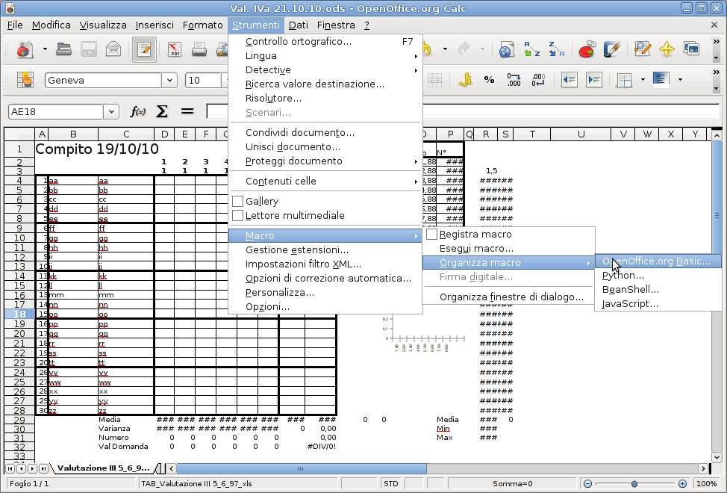
Task: Choose Python... in Organizza macro submenu
Action: [x=658, y=276]
